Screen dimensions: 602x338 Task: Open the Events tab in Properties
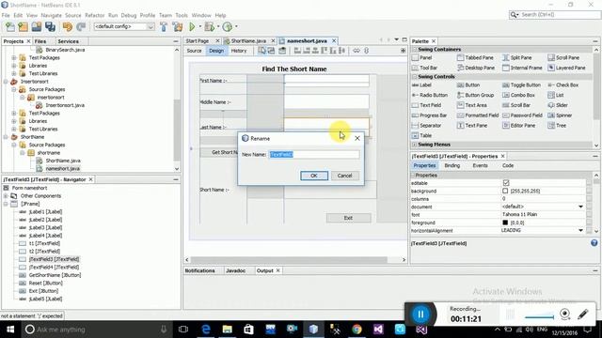(x=480, y=165)
